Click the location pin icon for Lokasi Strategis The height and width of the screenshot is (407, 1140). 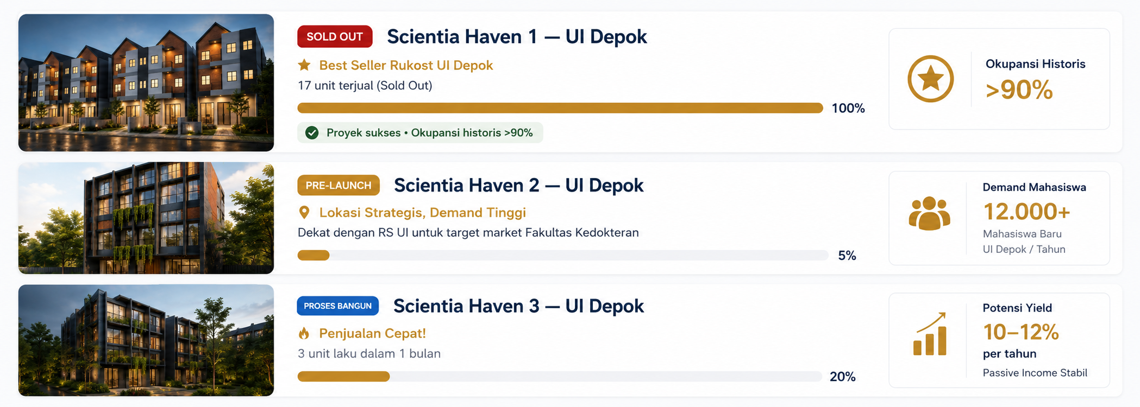click(304, 212)
